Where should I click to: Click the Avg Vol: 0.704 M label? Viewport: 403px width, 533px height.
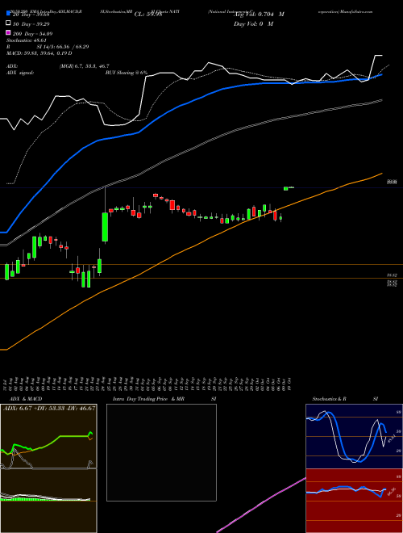[259, 15]
